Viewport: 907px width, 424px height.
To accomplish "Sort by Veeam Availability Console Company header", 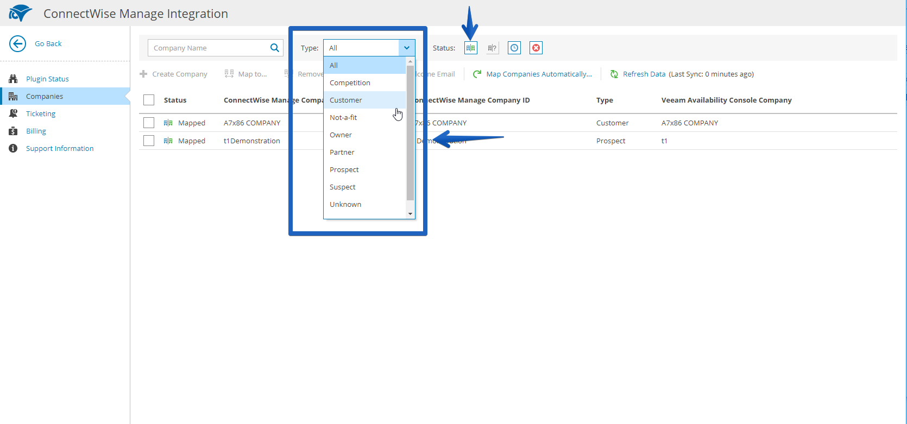I will (727, 100).
